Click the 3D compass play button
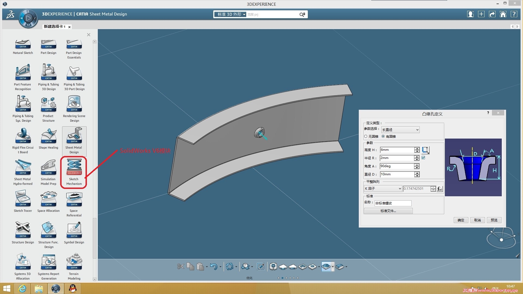This screenshot has height=294, width=523. [x=28, y=18]
